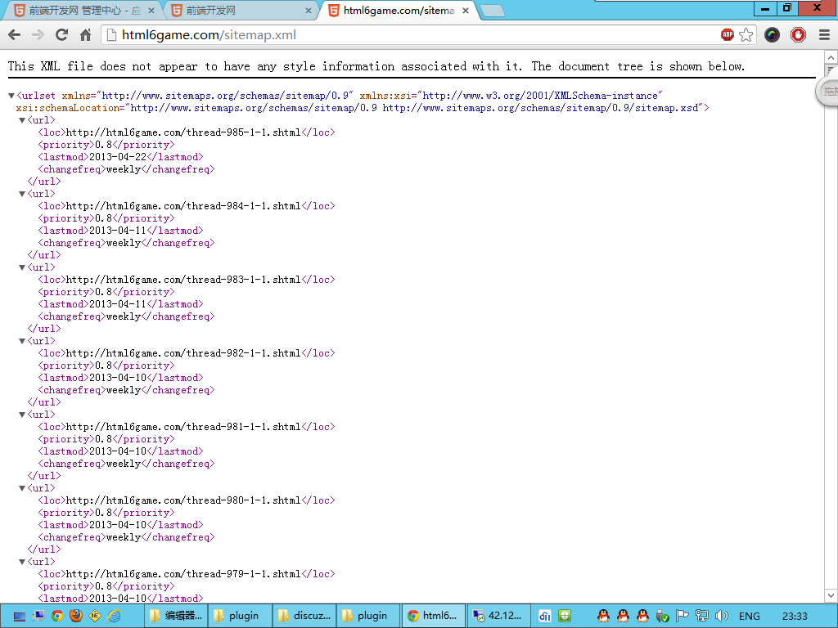Collapse the url node for thread-984

click(22, 195)
